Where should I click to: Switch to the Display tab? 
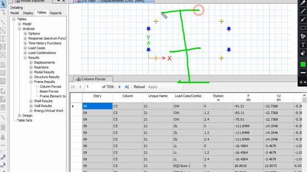click(x=28, y=13)
